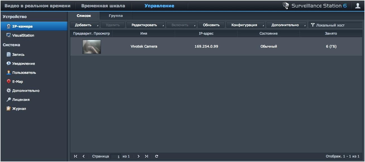The image size is (365, 162).
Task: Open Запись settings in sidebar
Action: [34, 54]
